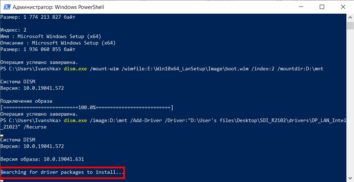This screenshot has width=354, height=182.
Task: Click the scrollbar up arrow
Action: coord(350,18)
